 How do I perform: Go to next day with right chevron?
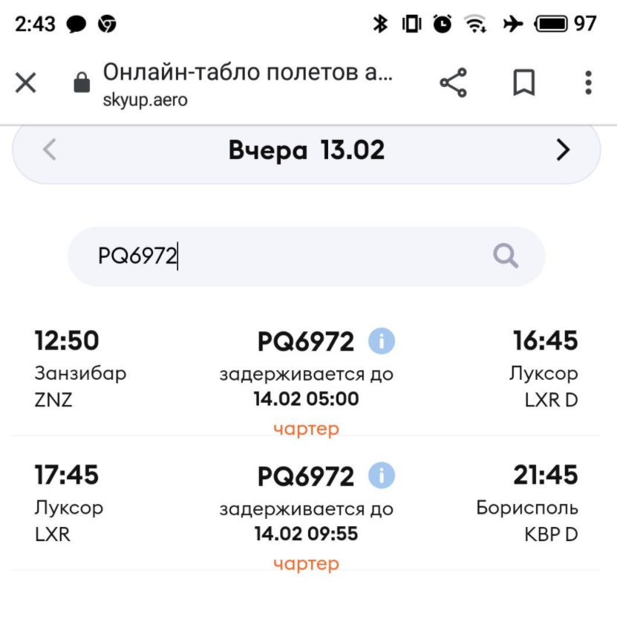pos(563,149)
